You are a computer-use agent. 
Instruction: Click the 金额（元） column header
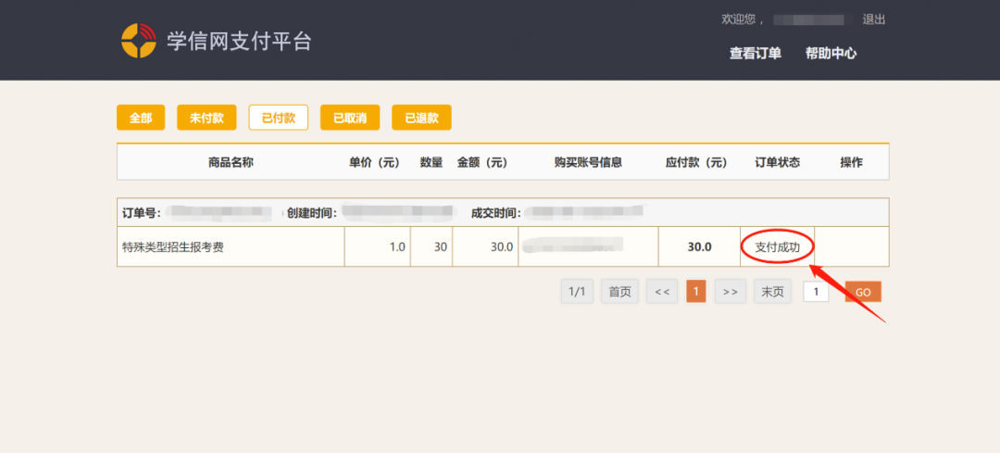482,162
